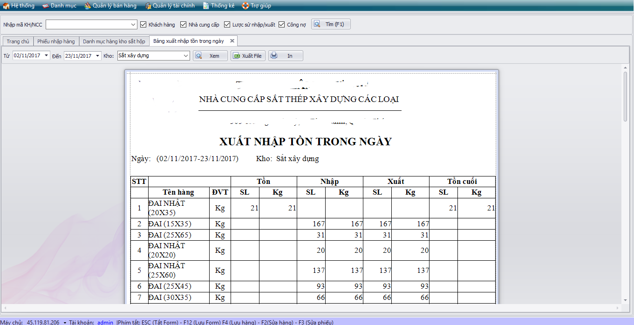Open the Hệ thống menu

pos(19,6)
